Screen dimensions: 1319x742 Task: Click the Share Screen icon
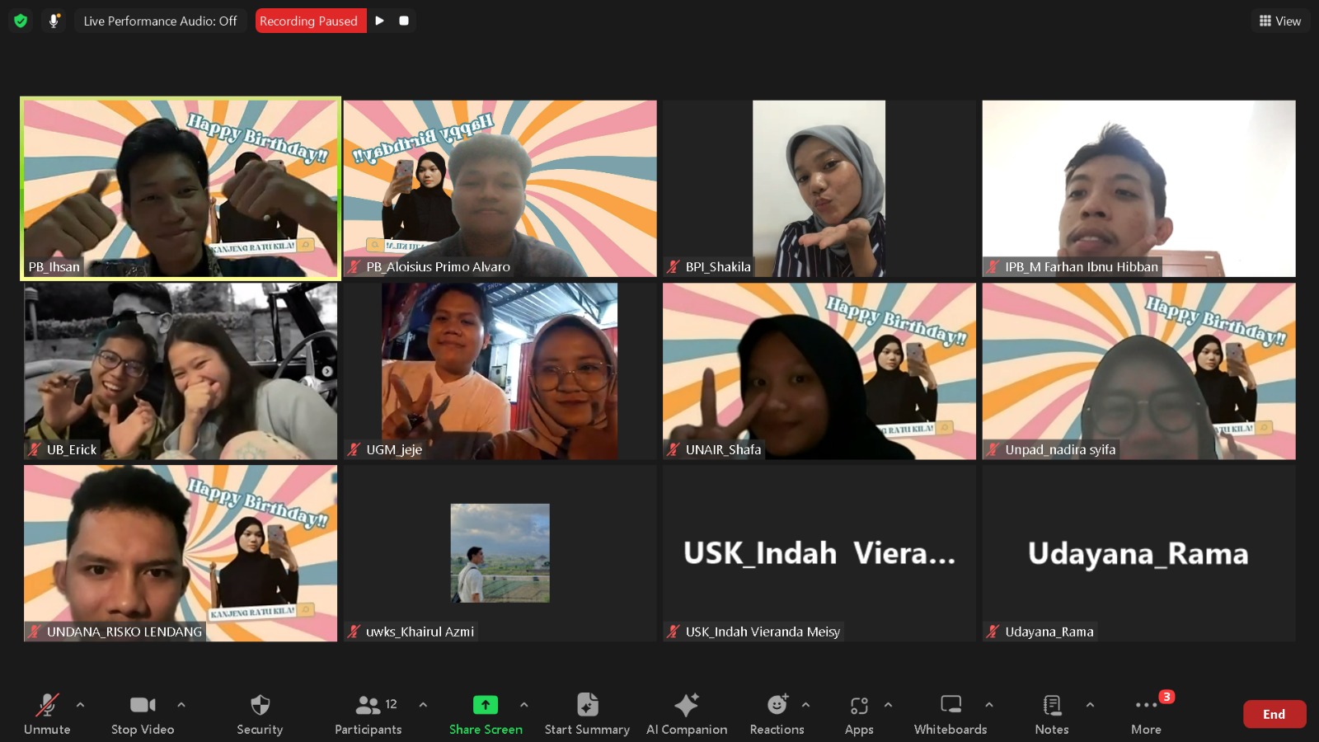486,705
